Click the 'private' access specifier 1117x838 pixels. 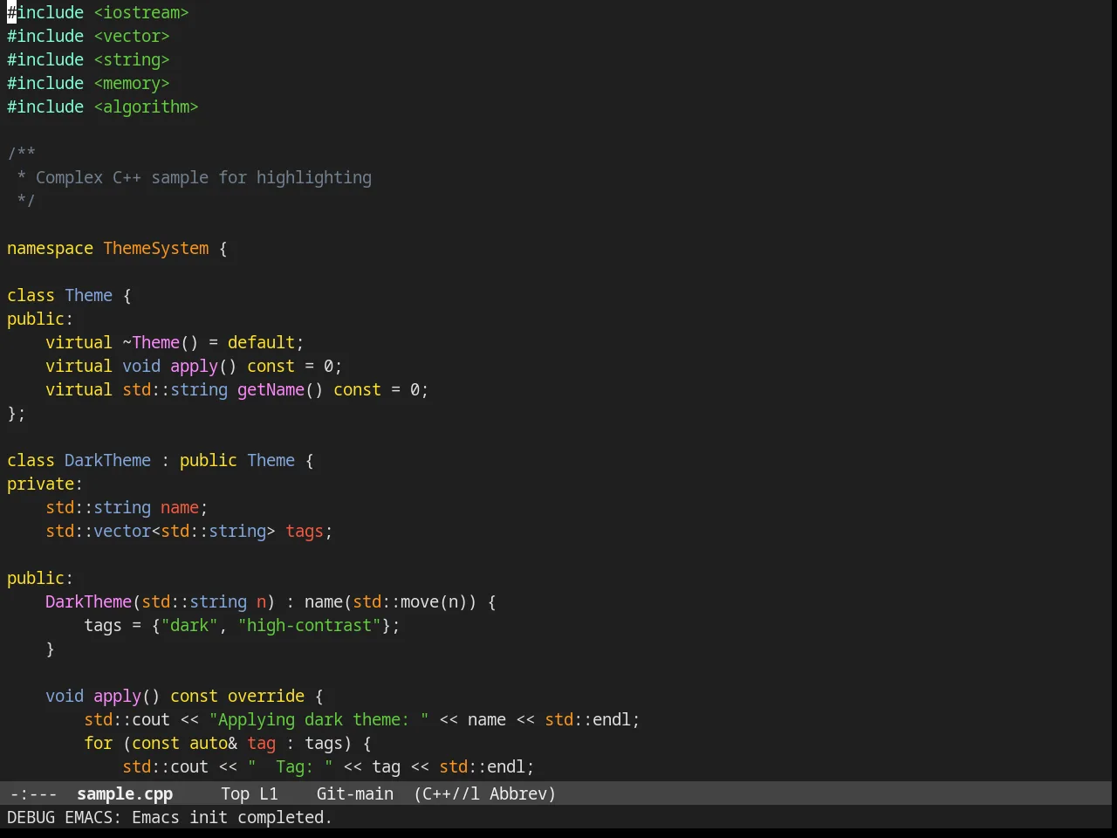pyautogui.click(x=40, y=484)
